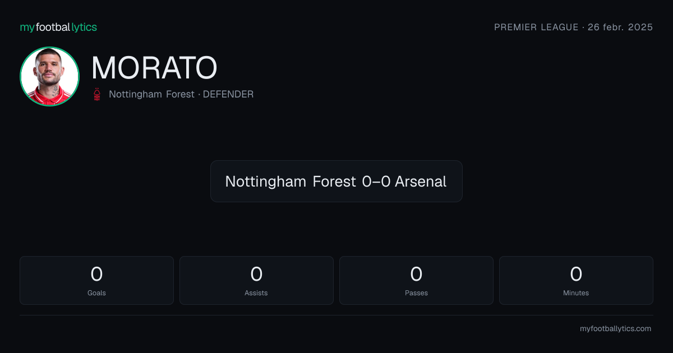Click the Nottingham Forest team name
673x353 pixels.
click(x=151, y=94)
